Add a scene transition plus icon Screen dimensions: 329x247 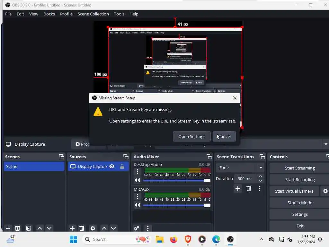[238, 188]
